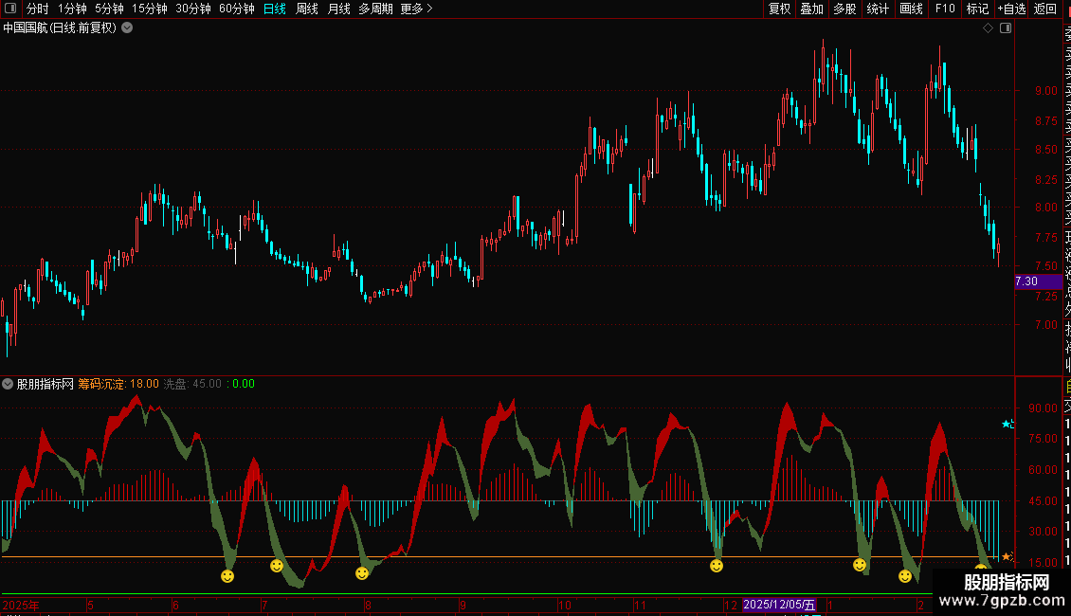The height and width of the screenshot is (616, 1071).
Task: Switch to 月线 monthly chart
Action: click(x=338, y=9)
